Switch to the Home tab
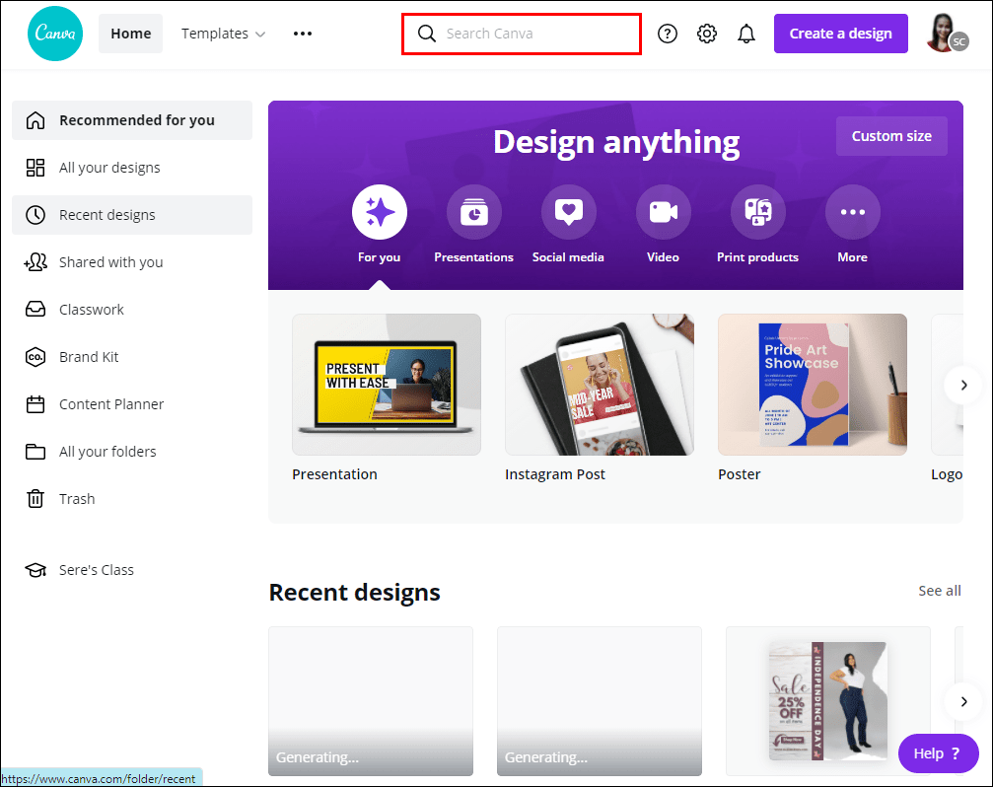This screenshot has height=787, width=993. coord(130,33)
